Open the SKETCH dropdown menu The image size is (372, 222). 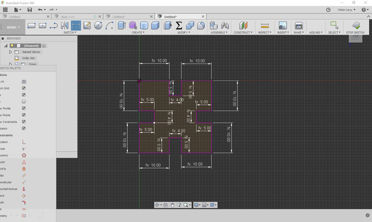[x=70, y=33]
